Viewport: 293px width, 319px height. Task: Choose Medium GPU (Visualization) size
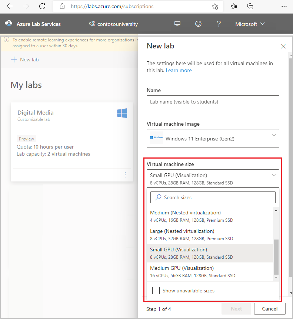(210, 272)
